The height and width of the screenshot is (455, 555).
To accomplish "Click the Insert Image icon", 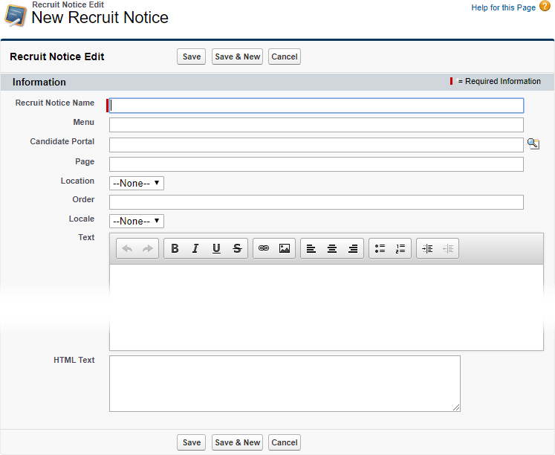I will tap(285, 248).
